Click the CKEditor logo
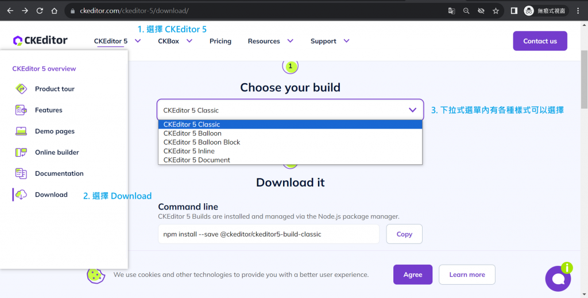Viewport: 588px width, 298px height. pos(40,41)
